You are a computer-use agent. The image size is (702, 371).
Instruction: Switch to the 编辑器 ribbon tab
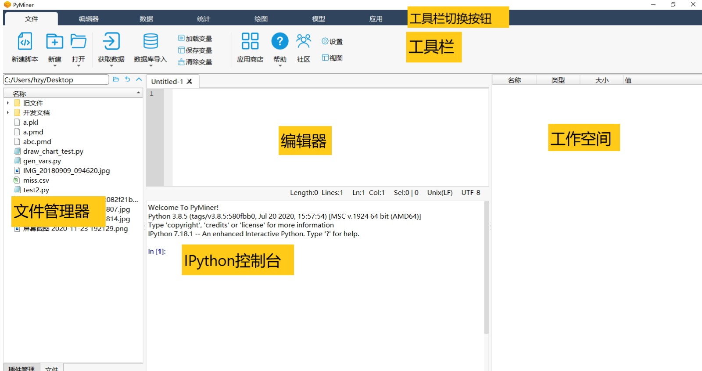click(89, 19)
